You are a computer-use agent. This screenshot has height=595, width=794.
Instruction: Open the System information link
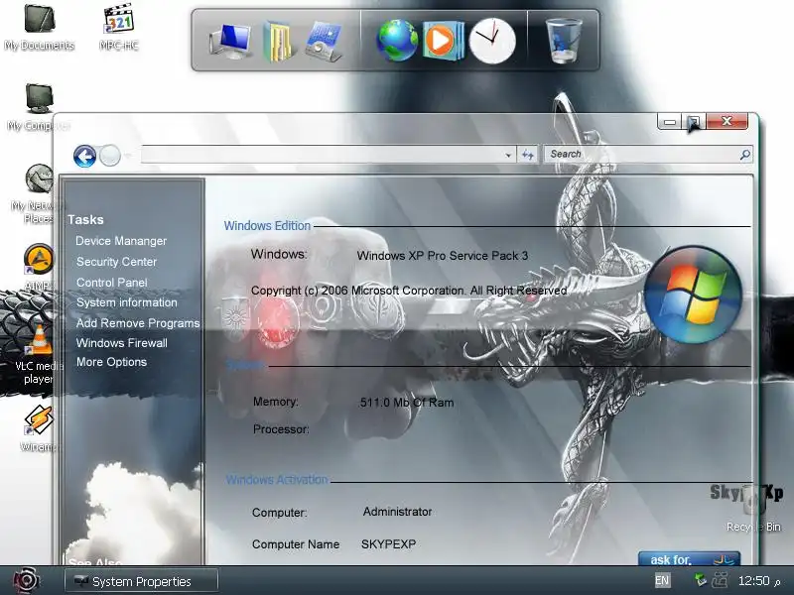(127, 302)
